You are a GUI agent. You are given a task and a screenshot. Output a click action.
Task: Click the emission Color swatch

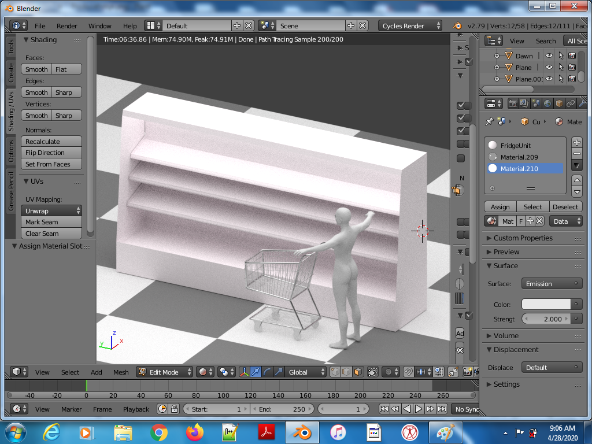click(546, 305)
